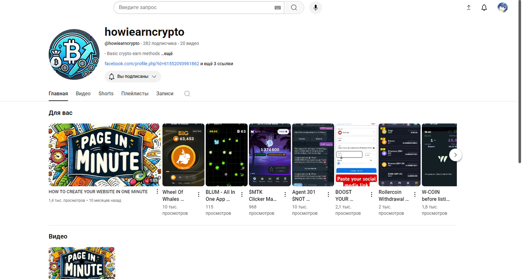This screenshot has width=522, height=279.
Task: Click the howiearncrypto channel name heading
Action: pyautogui.click(x=144, y=32)
